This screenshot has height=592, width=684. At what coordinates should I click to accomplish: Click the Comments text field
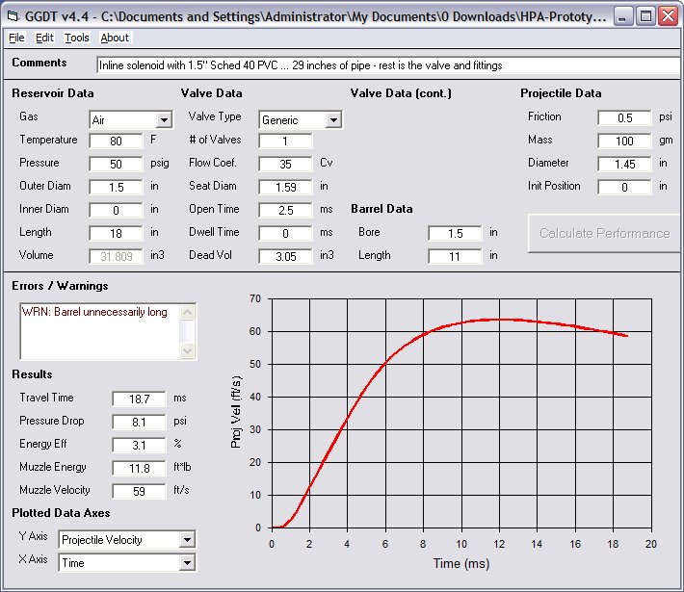tap(387, 65)
